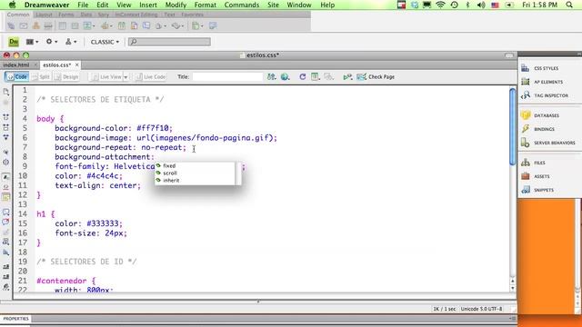
Task: Toggle Highlight Invalid Code
Action: (6, 187)
